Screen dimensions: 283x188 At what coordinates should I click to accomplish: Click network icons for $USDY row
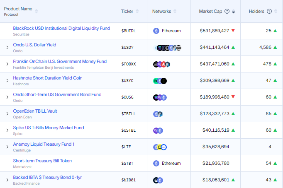pos(167,48)
